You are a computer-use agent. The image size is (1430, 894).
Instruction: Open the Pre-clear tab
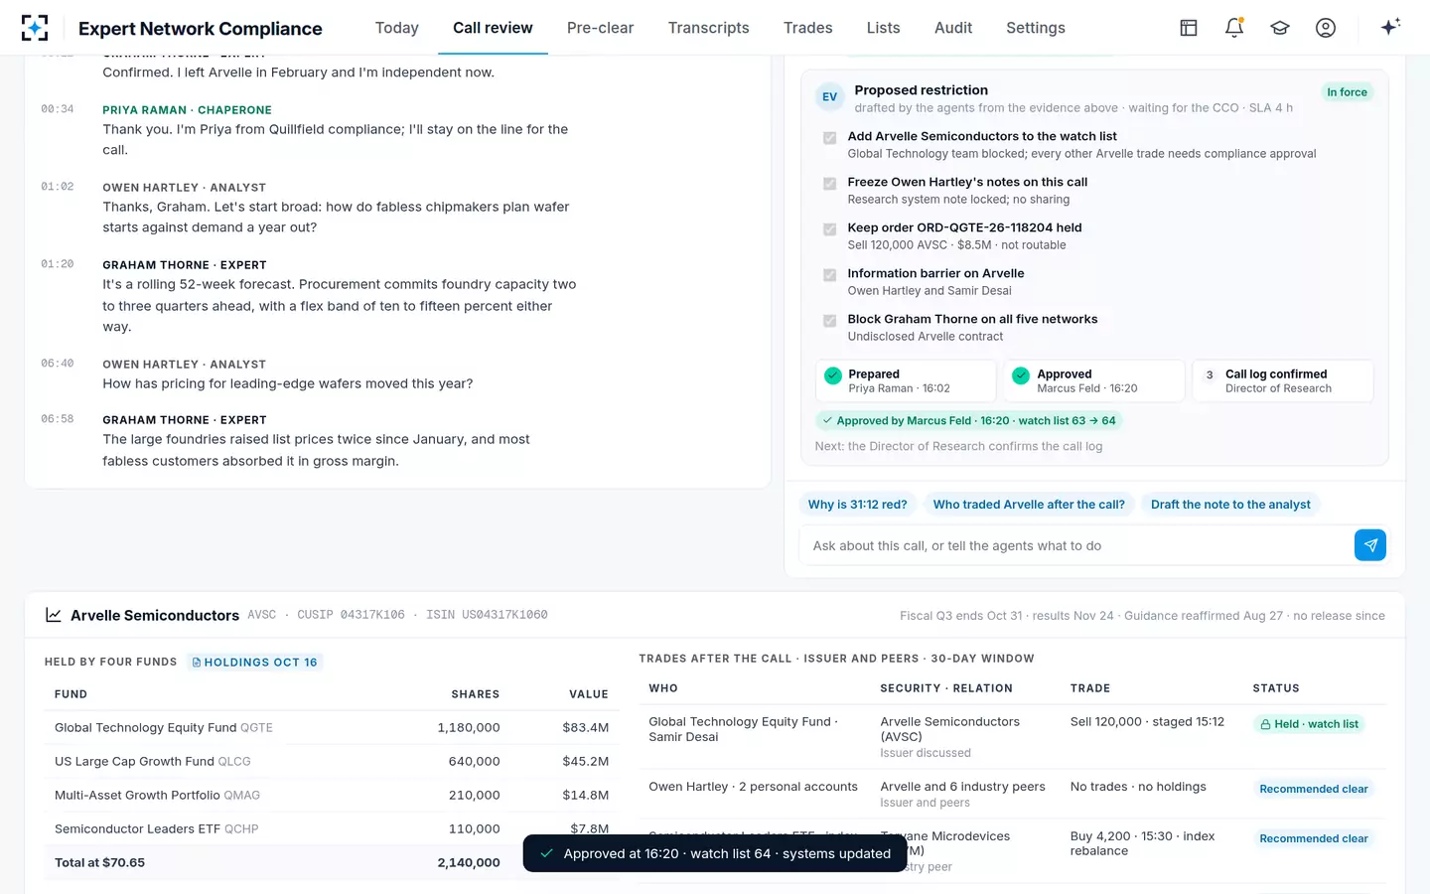coord(600,28)
